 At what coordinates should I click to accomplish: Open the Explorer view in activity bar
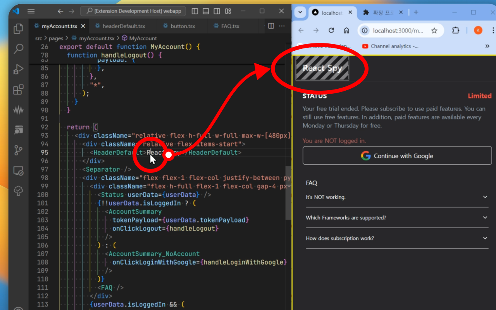(x=18, y=29)
